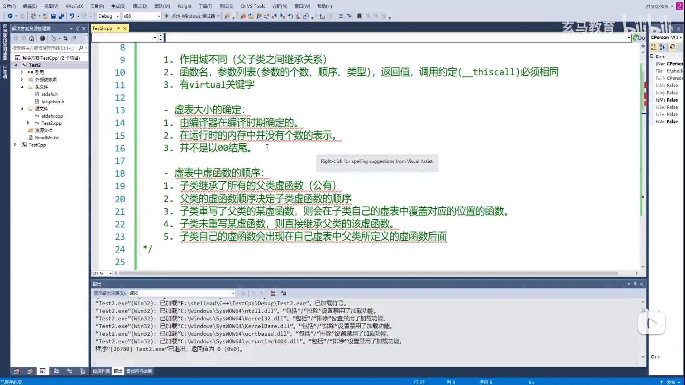This screenshot has width=685, height=385.
Task: Click the Navigate Backward icon
Action: point(11,16)
